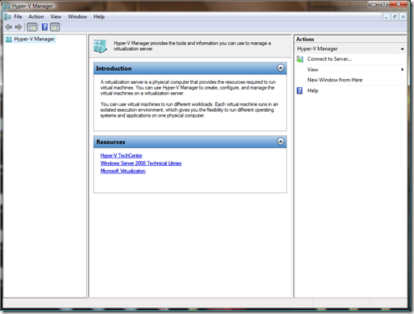Click the Help icon in Actions pane
The image size is (414, 314).
tap(300, 90)
